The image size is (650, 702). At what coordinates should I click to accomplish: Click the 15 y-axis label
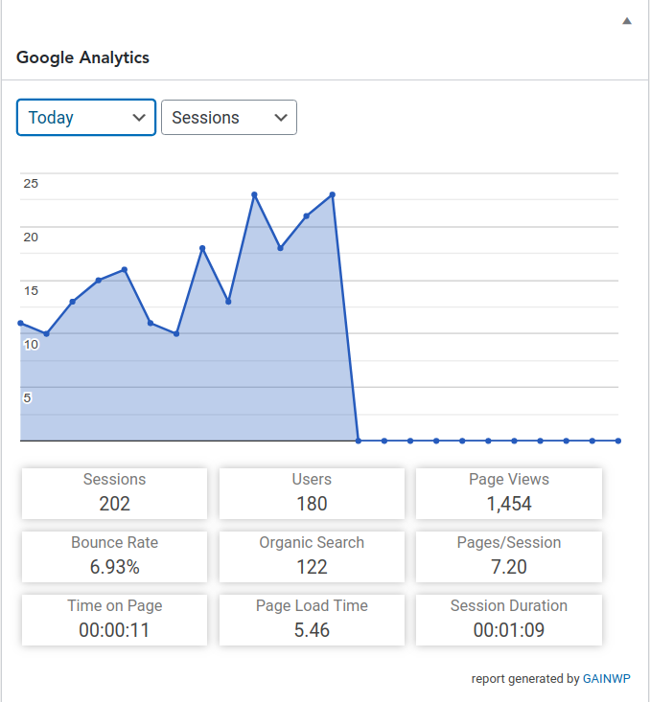31,291
